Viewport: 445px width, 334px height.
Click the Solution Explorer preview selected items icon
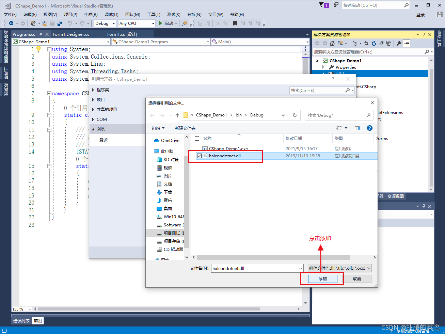point(407,43)
